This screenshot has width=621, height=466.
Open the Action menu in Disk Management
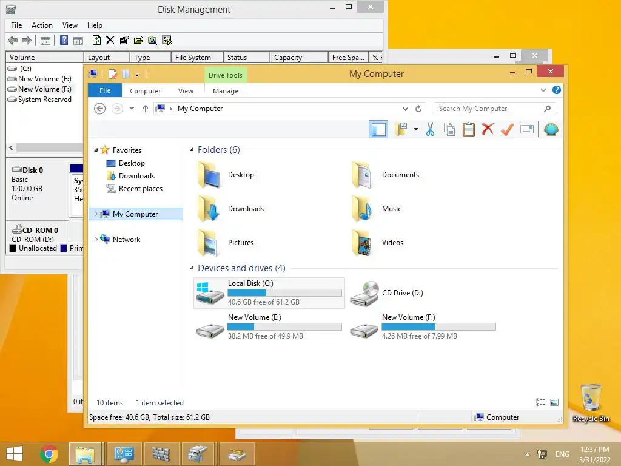point(42,25)
